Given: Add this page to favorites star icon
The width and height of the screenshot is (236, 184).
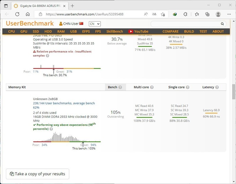Looking at the screenshot, I should 163,14.
